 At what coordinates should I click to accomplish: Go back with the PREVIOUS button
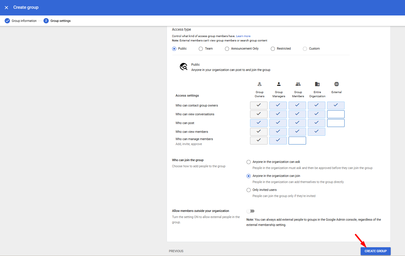pyautogui.click(x=176, y=251)
